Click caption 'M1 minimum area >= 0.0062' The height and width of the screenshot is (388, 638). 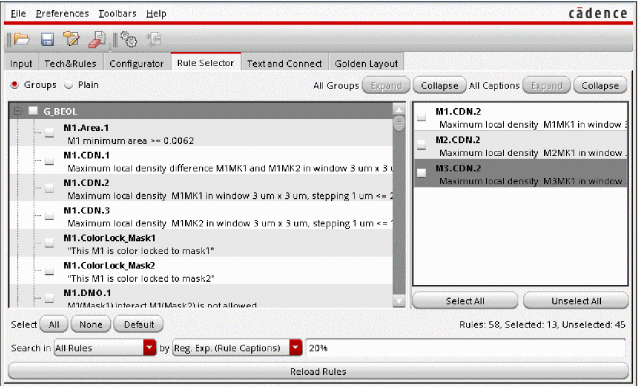130,141
